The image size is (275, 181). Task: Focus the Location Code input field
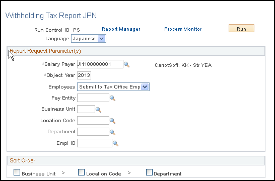93,121
